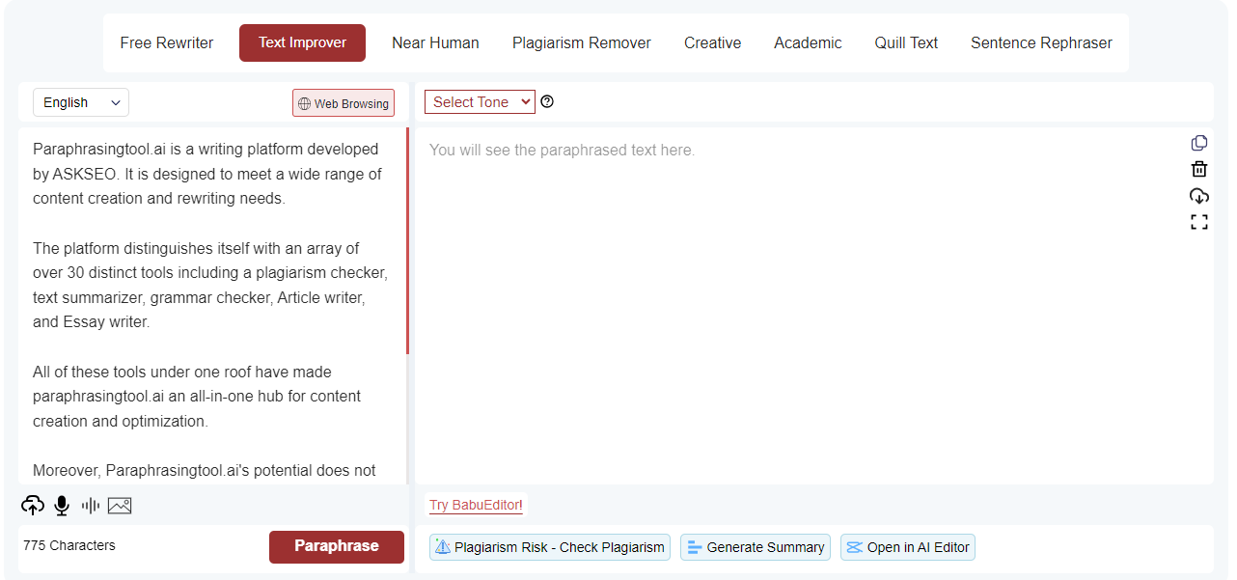Viewport: 1237px width, 580px height.
Task: Click inside the input text area
Action: [210, 305]
